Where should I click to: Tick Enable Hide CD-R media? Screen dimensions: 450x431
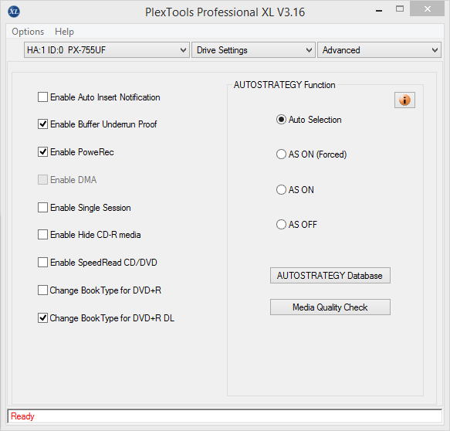point(42,235)
